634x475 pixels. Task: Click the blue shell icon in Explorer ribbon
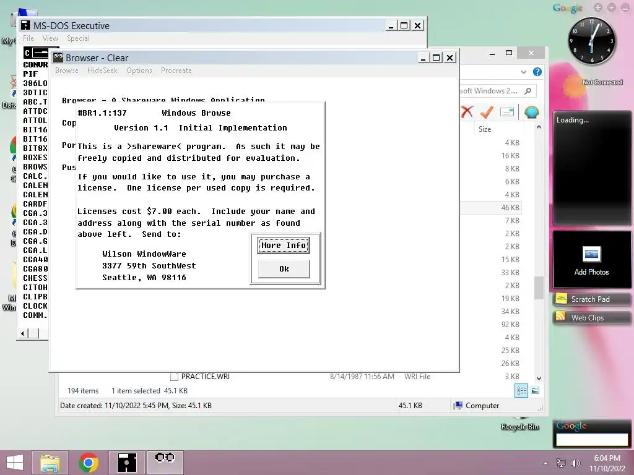tap(531, 112)
